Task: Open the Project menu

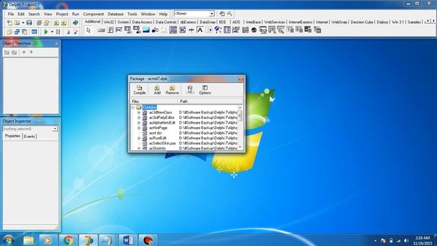Action: tap(62, 14)
